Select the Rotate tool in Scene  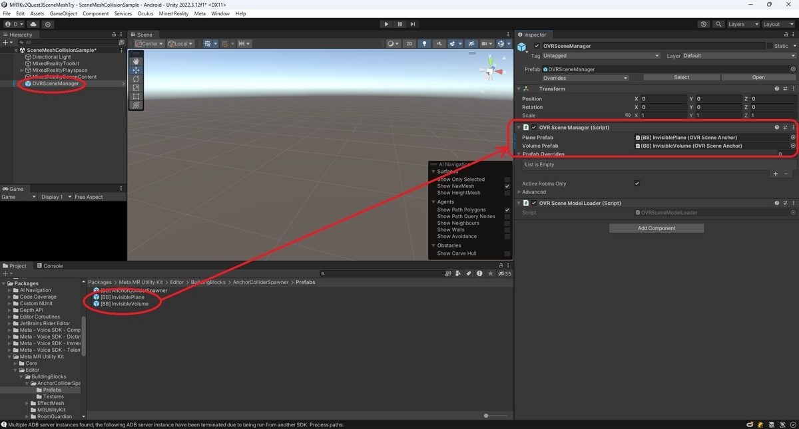[136, 78]
